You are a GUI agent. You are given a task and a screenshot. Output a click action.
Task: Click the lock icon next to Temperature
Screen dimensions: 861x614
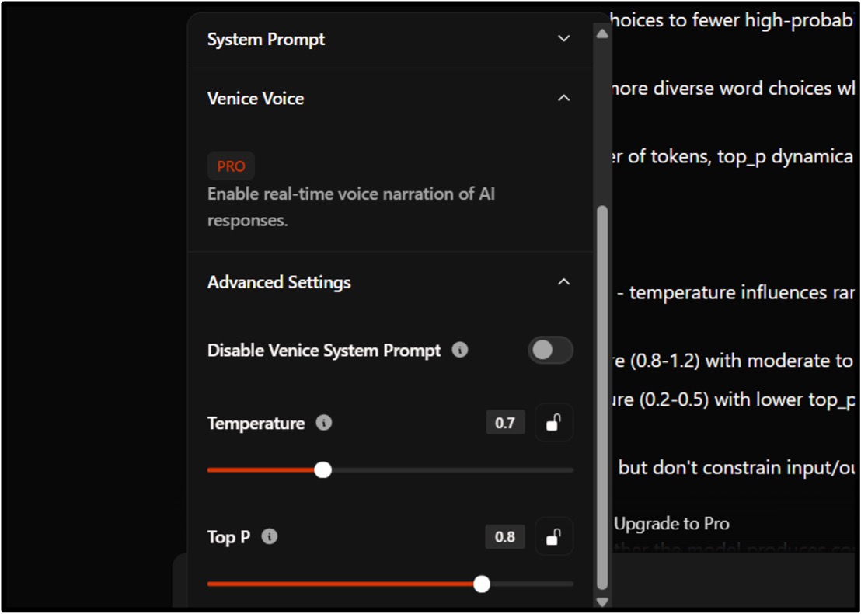tap(554, 422)
